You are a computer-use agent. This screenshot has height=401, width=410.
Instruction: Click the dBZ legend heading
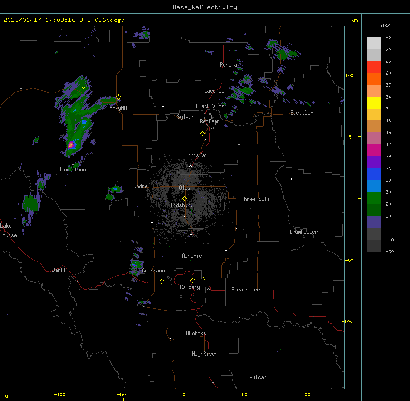(385, 26)
